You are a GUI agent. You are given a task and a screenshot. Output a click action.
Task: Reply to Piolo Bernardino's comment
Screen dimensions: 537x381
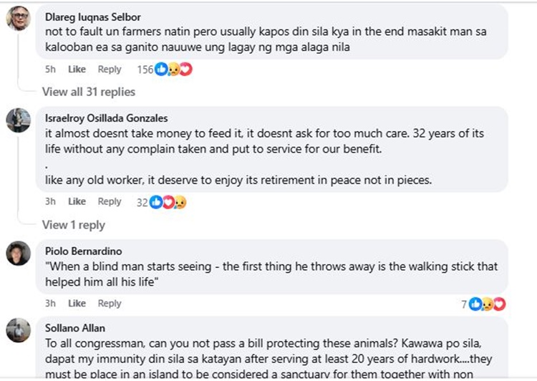coord(110,304)
